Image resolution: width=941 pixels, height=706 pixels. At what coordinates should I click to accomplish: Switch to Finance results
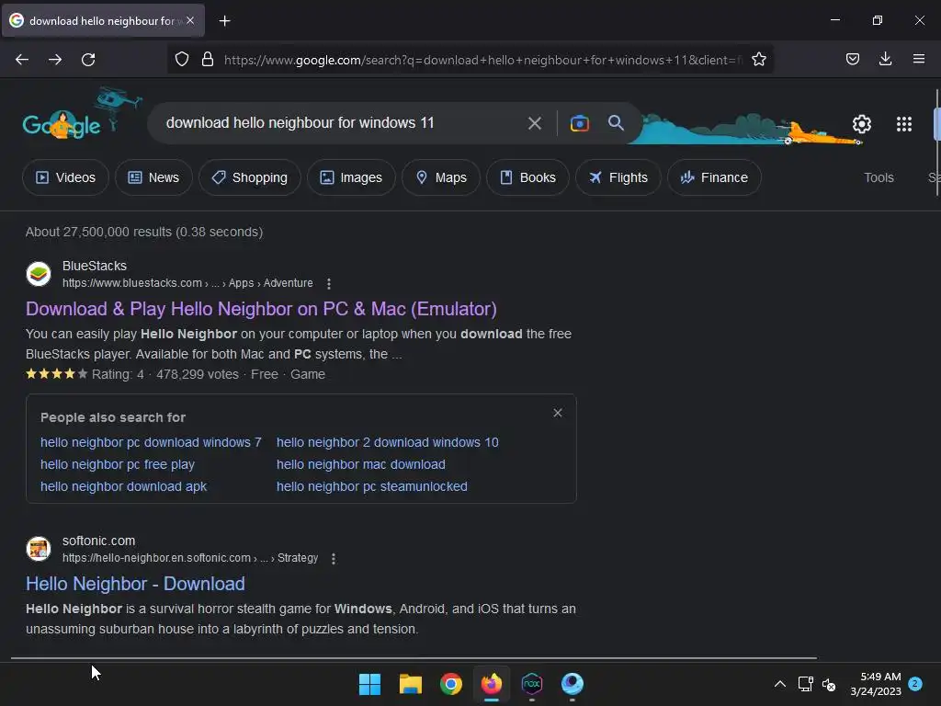click(x=714, y=177)
